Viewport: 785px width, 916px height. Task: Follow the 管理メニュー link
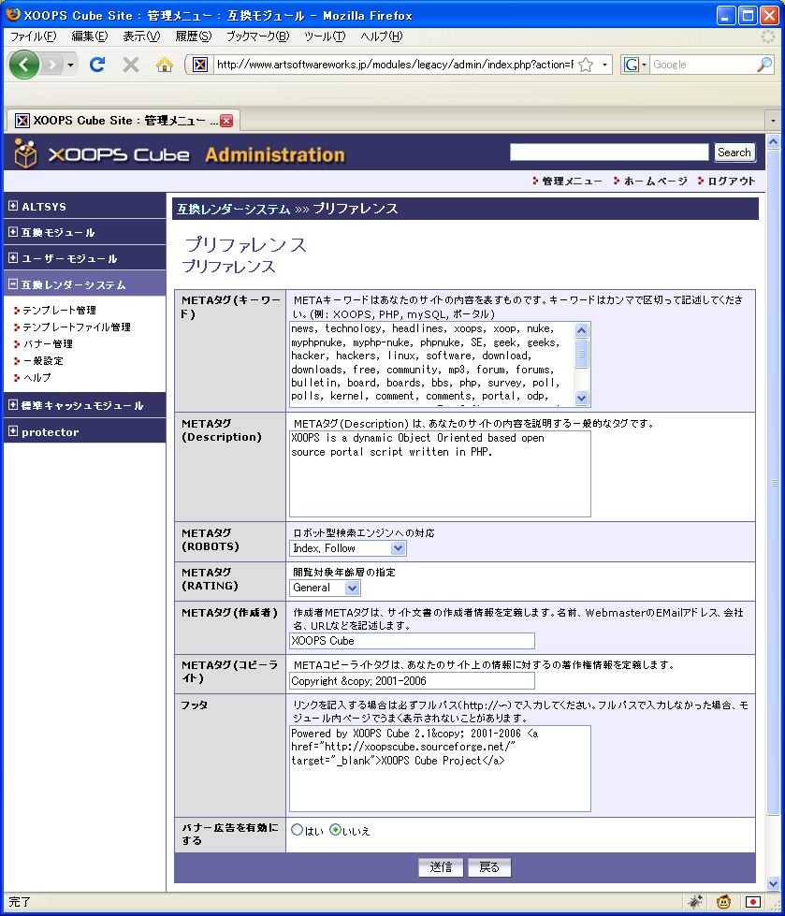(x=572, y=182)
